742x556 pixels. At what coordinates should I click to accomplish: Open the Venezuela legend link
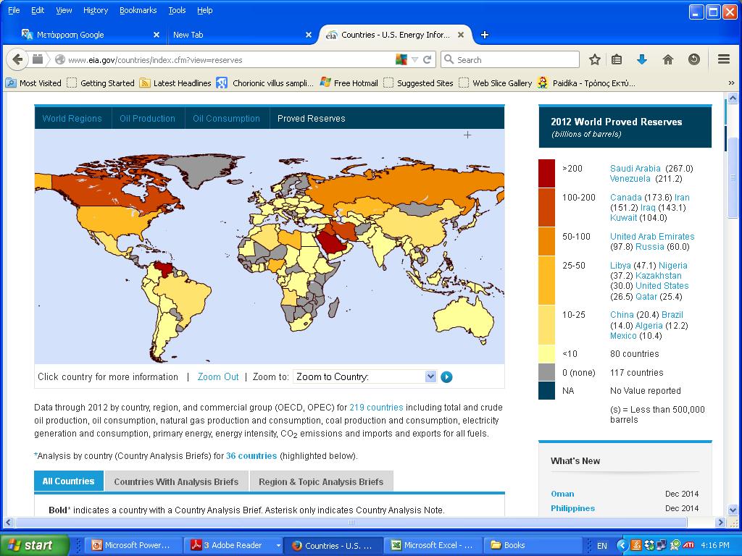pos(630,179)
